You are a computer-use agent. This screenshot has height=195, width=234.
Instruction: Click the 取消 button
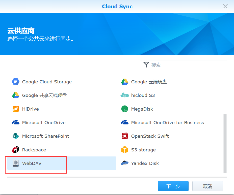click(207, 186)
